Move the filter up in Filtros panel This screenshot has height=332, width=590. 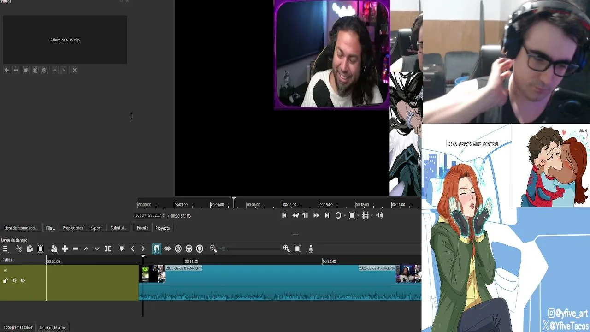55,70
